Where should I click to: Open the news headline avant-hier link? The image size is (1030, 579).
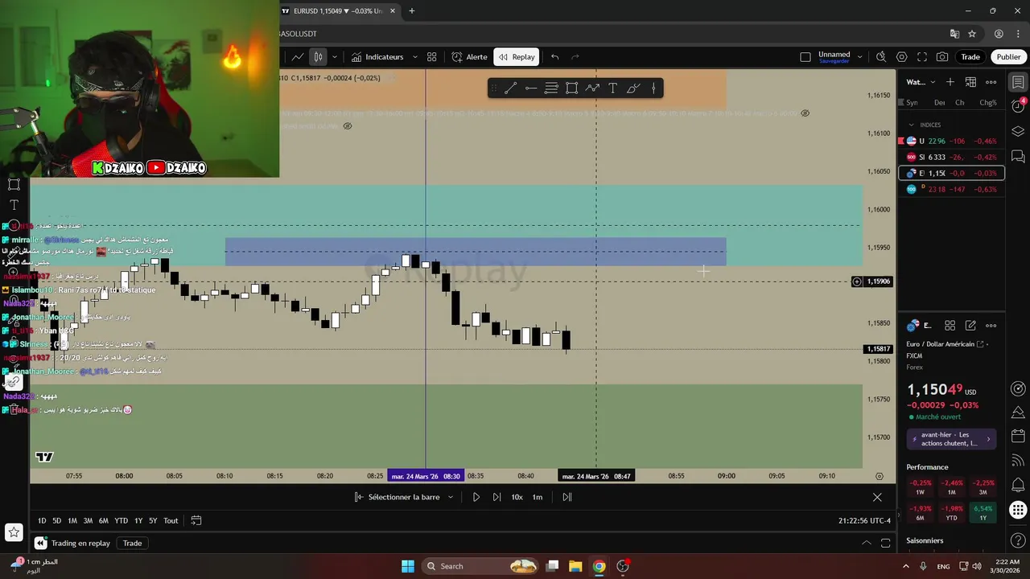[x=952, y=439]
